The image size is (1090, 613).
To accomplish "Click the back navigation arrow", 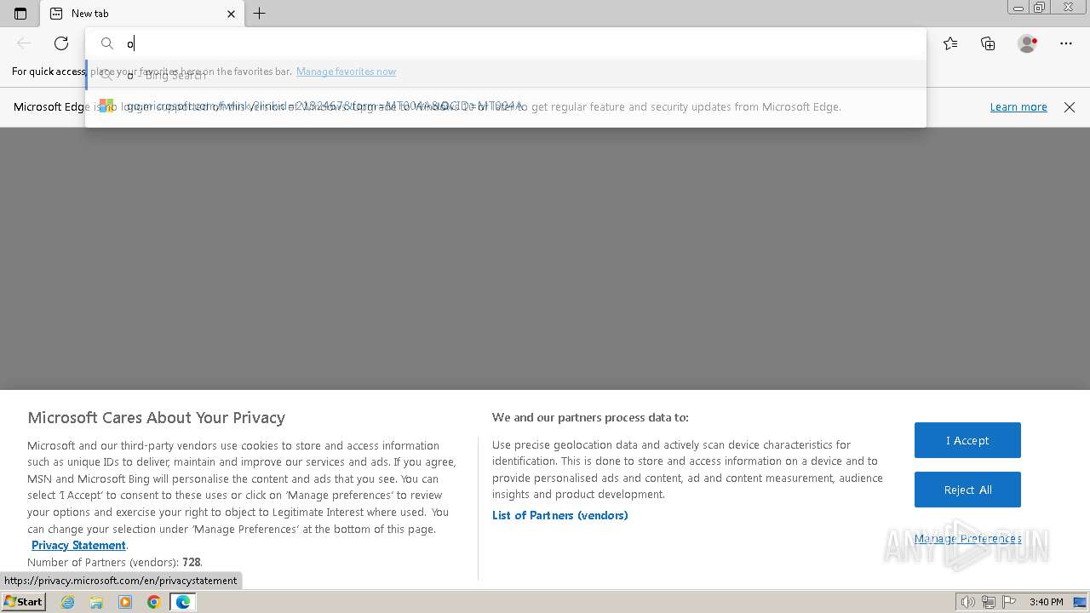I will pyautogui.click(x=24, y=43).
